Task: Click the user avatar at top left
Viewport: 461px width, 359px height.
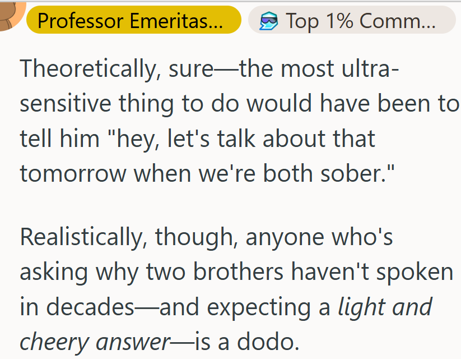Action: point(10,12)
